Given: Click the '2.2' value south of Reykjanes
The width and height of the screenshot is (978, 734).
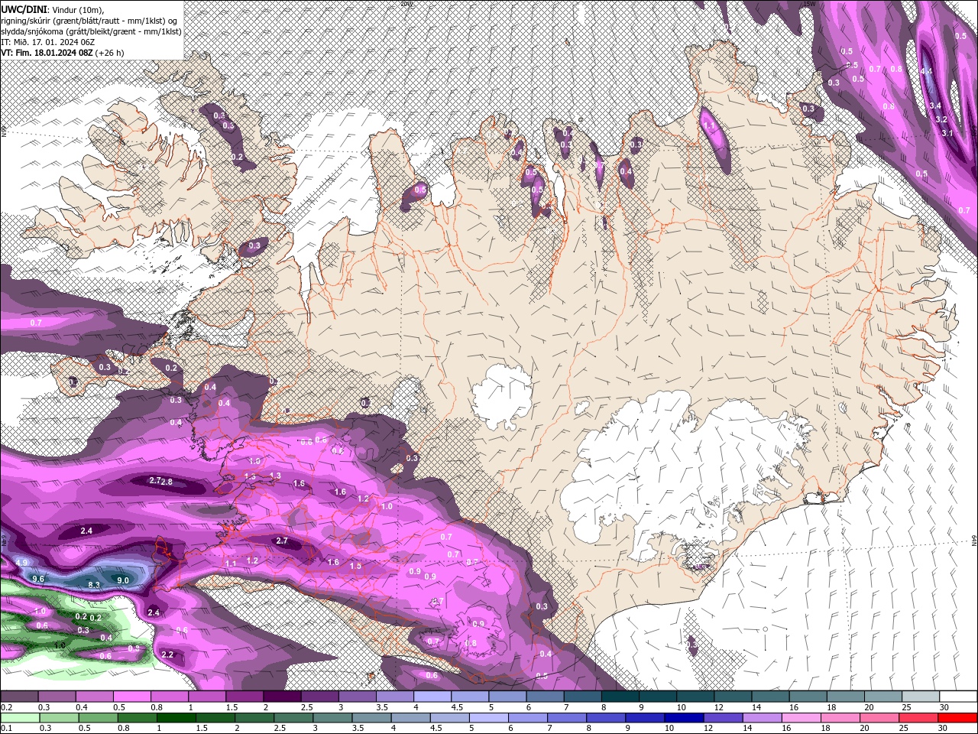Looking at the screenshot, I should (x=168, y=654).
